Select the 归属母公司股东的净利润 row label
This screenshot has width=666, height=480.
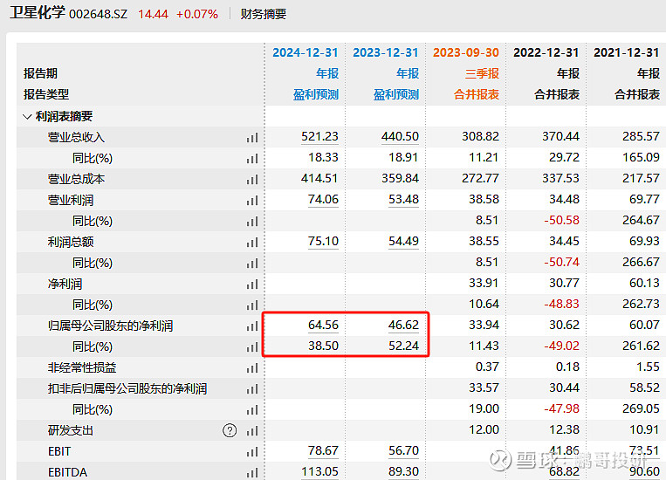pyautogui.click(x=111, y=326)
